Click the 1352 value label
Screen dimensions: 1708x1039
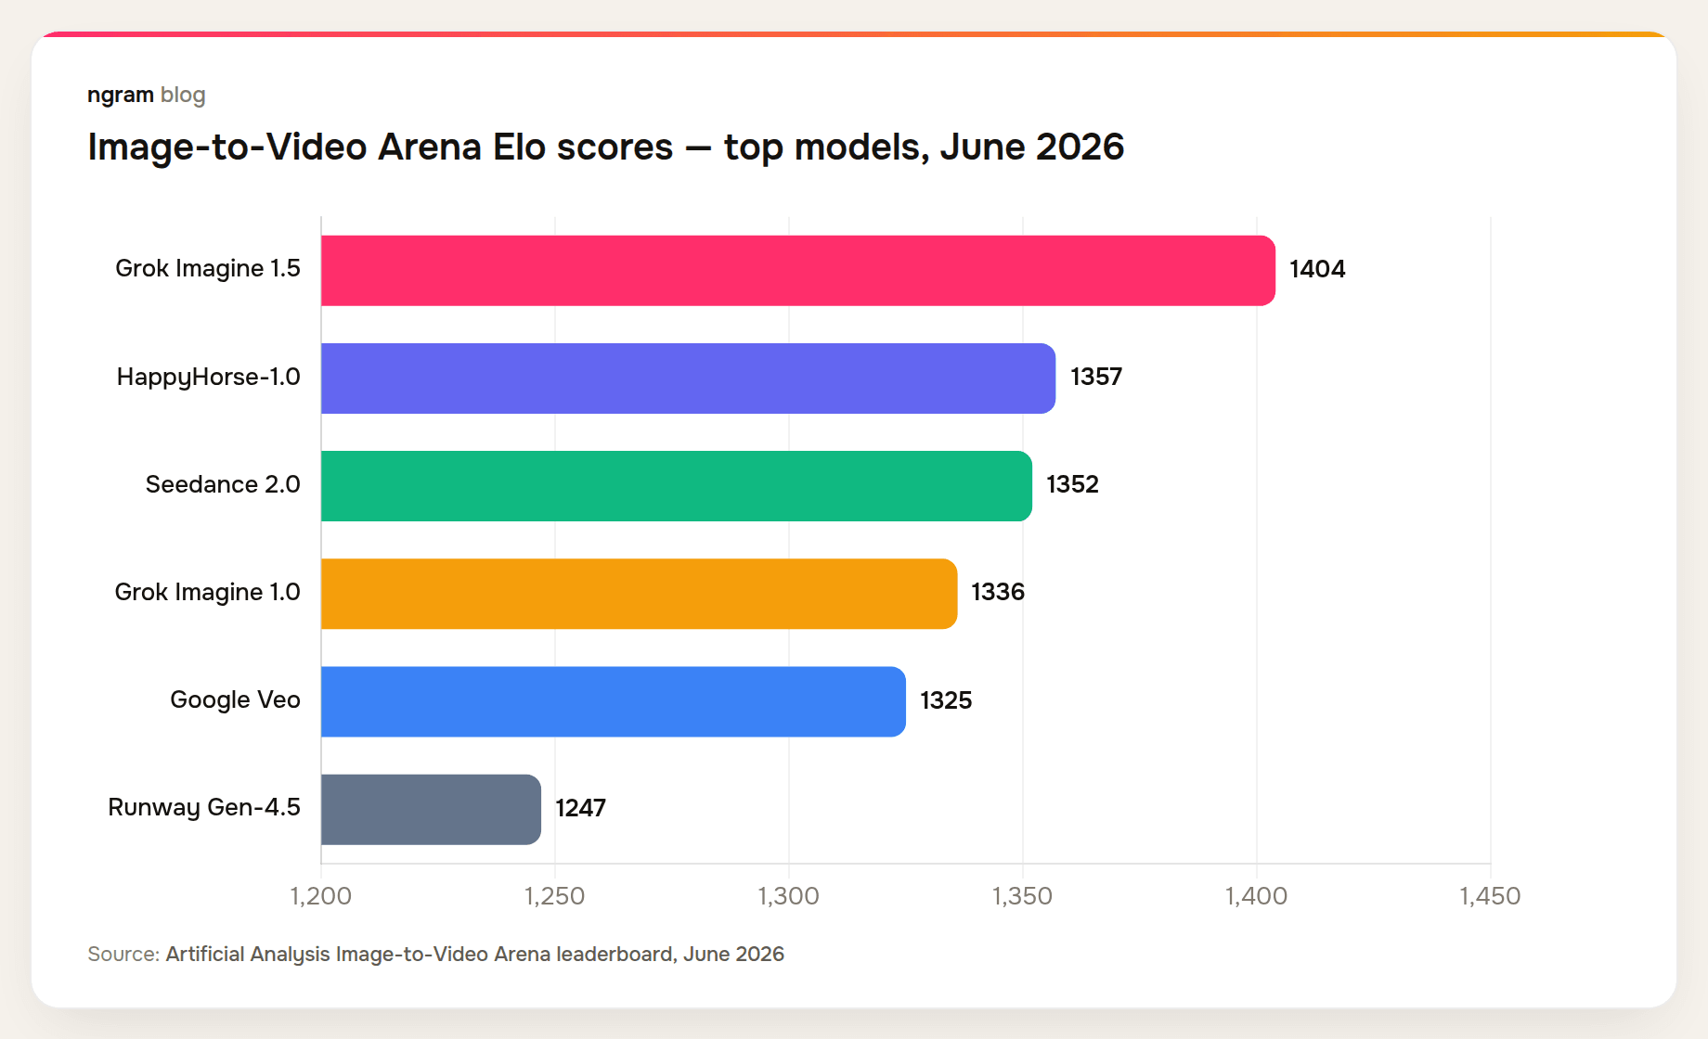point(1072,484)
